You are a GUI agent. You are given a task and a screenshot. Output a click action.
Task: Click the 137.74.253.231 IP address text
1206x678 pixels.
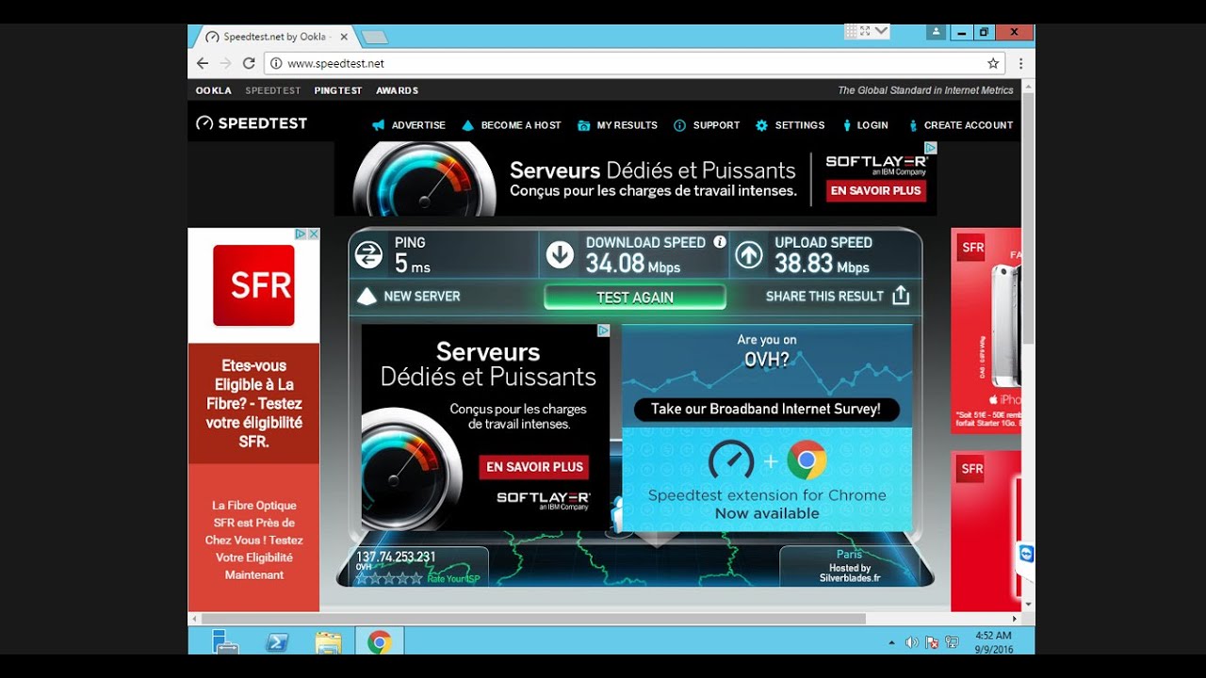point(396,557)
